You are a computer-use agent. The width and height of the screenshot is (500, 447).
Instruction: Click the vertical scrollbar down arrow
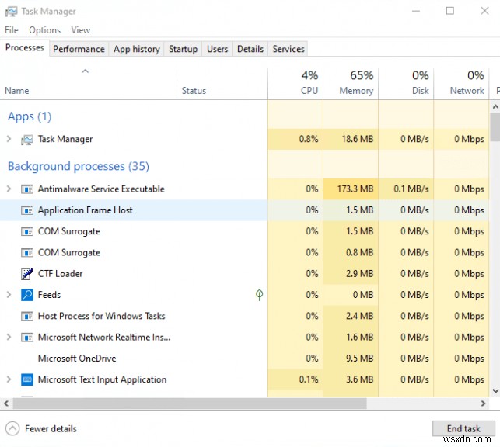point(495,390)
